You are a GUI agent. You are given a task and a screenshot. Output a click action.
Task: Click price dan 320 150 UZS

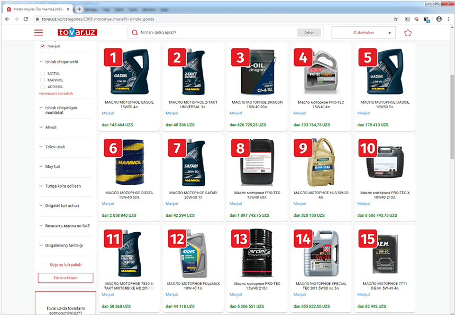click(x=309, y=215)
